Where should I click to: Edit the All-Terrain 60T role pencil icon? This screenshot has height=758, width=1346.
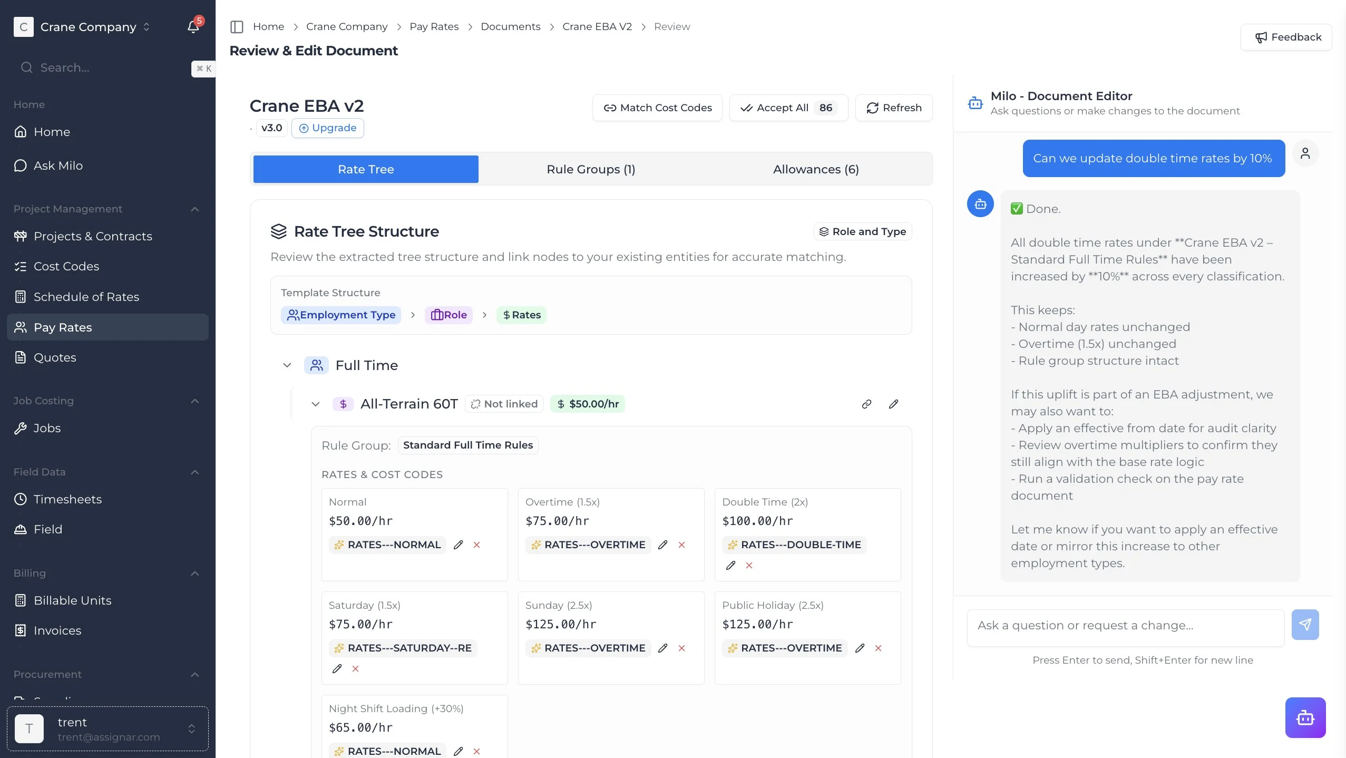(893, 404)
